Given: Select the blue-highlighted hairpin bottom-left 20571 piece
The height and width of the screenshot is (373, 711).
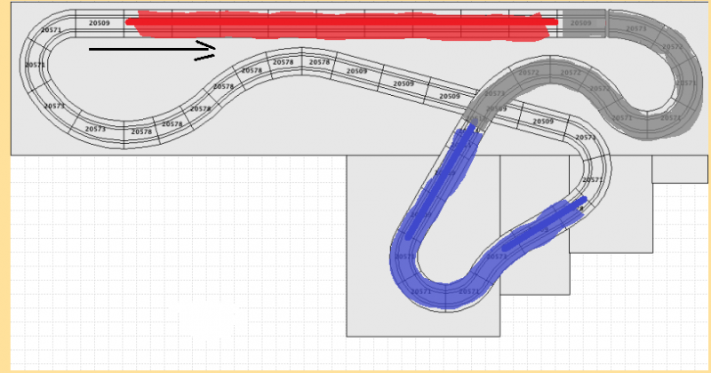Looking at the screenshot, I should click(x=420, y=290).
